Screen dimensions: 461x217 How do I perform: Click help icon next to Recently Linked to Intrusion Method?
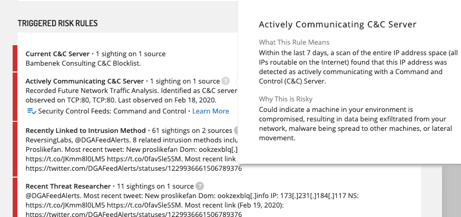pyautogui.click(x=237, y=130)
